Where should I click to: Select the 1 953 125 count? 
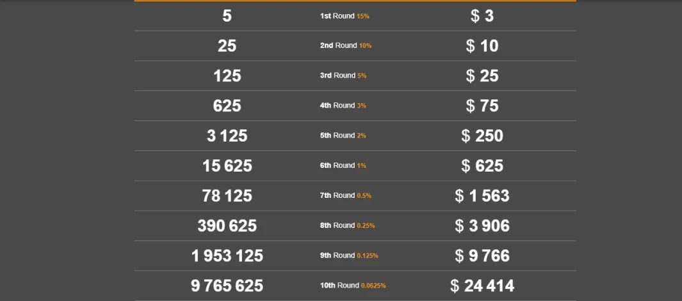click(227, 256)
